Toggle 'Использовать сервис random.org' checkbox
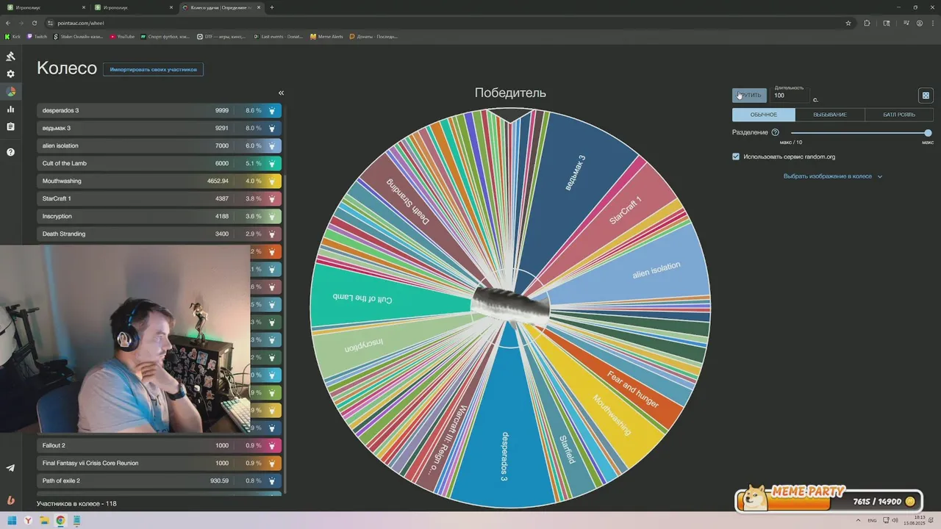This screenshot has height=529, width=941. [736, 156]
